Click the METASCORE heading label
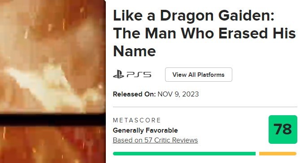The image size is (300, 163). 137,120
